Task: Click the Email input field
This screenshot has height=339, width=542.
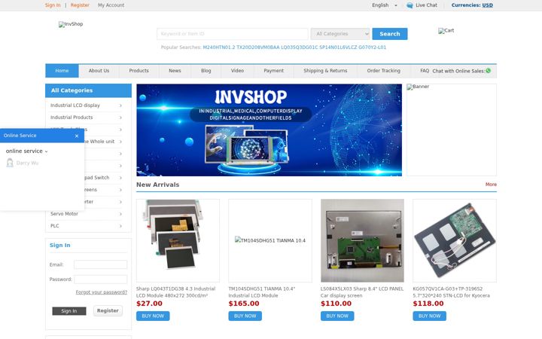Action: click(x=100, y=265)
